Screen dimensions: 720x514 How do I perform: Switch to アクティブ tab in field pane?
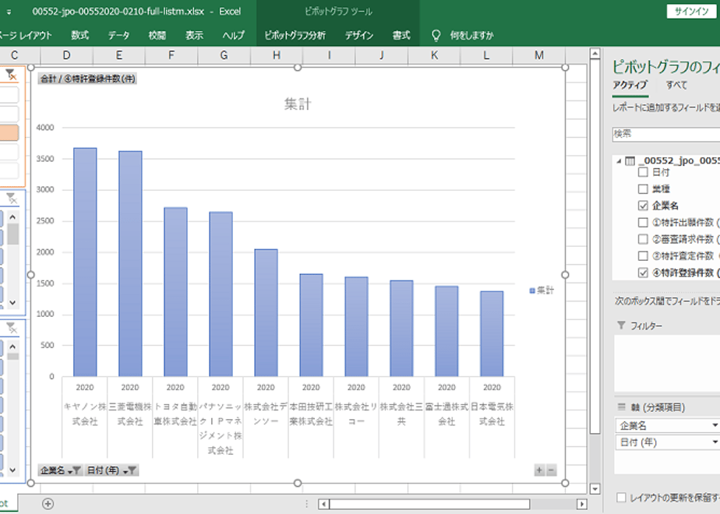pyautogui.click(x=630, y=85)
